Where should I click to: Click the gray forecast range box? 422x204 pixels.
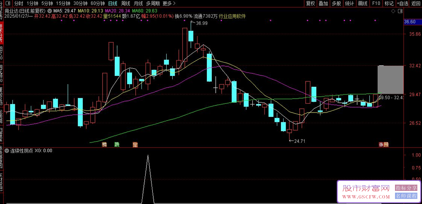click(x=390, y=80)
